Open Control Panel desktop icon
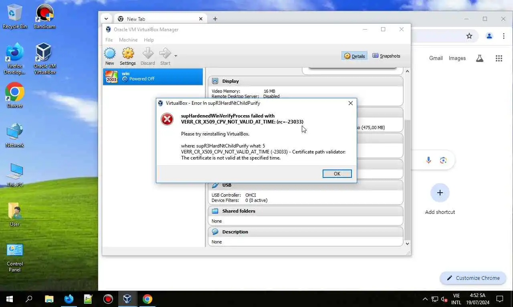The height and width of the screenshot is (307, 513). (15, 257)
